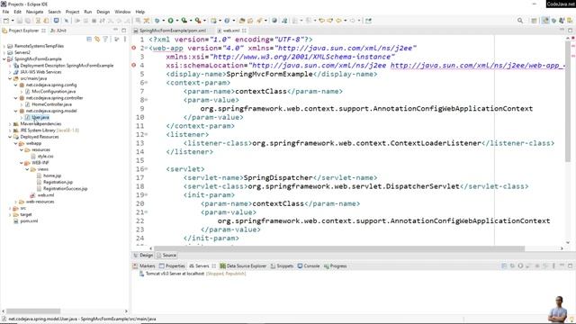Maximize the Project Explorer panel
Viewport: 576px width, 324px height.
point(124,30)
